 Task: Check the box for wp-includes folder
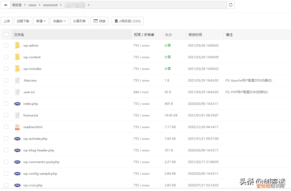6,69
